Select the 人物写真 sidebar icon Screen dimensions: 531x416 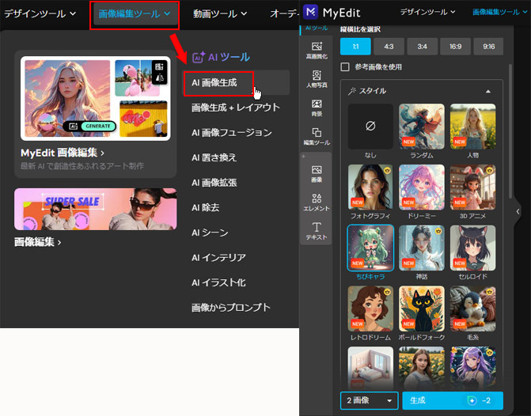pyautogui.click(x=317, y=79)
